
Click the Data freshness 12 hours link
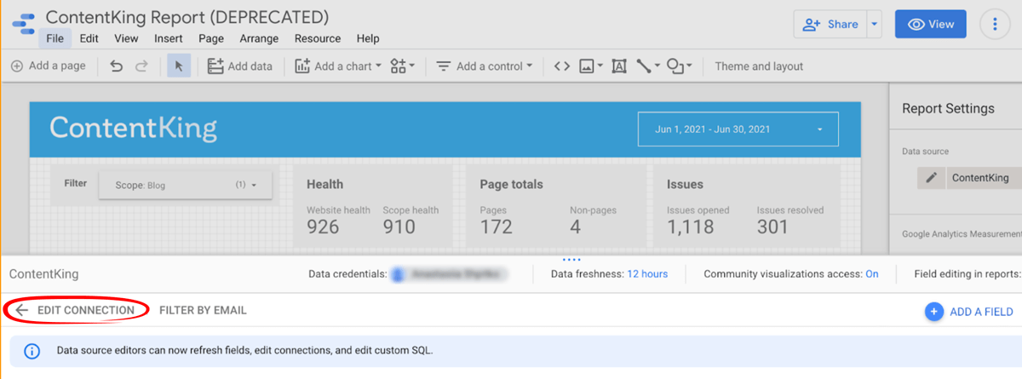coord(647,274)
